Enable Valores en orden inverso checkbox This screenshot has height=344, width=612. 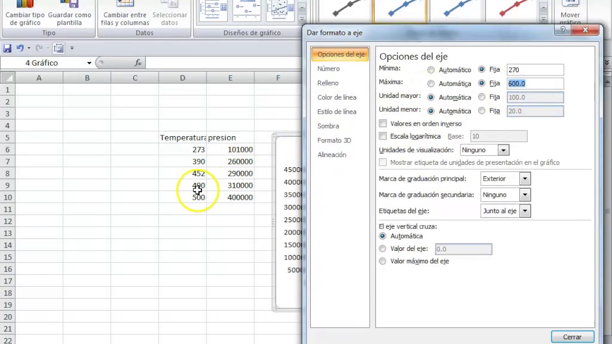click(383, 124)
